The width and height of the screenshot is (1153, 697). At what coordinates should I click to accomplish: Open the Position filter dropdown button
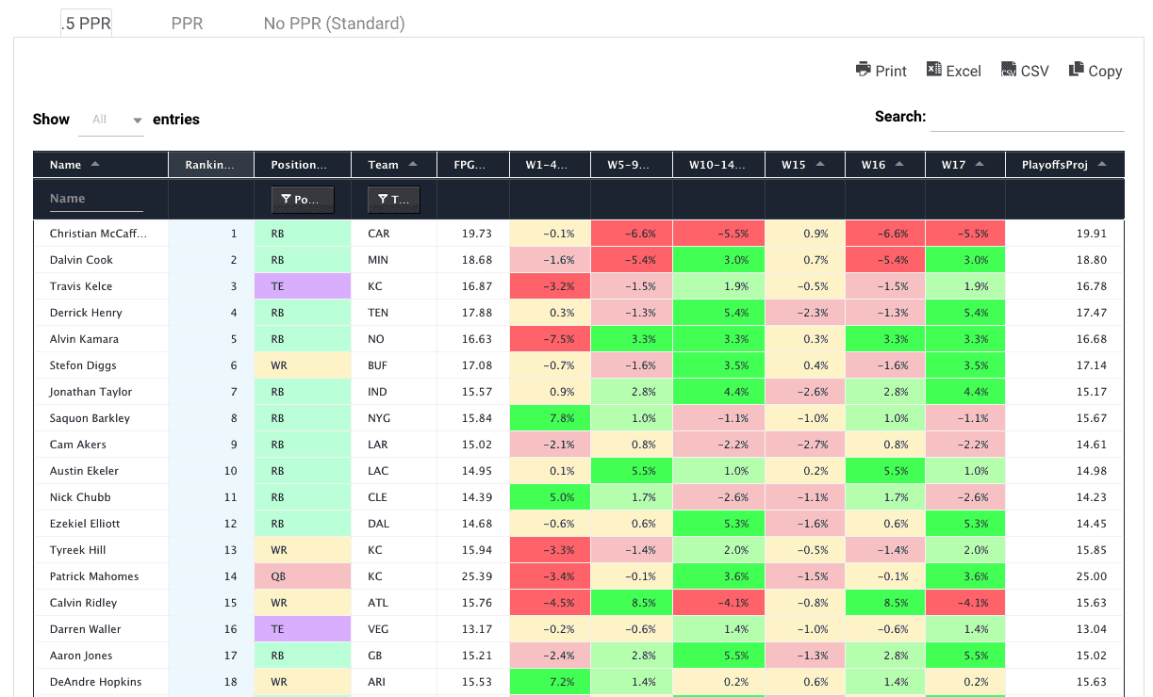(302, 200)
